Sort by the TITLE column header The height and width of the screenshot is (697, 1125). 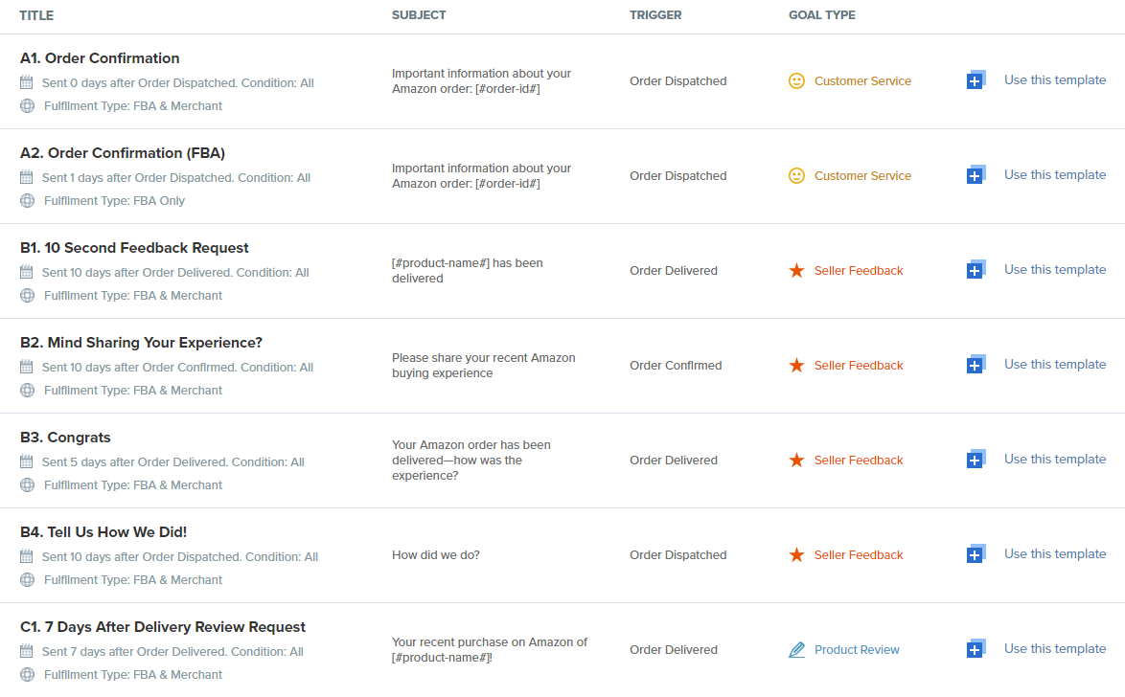[36, 15]
